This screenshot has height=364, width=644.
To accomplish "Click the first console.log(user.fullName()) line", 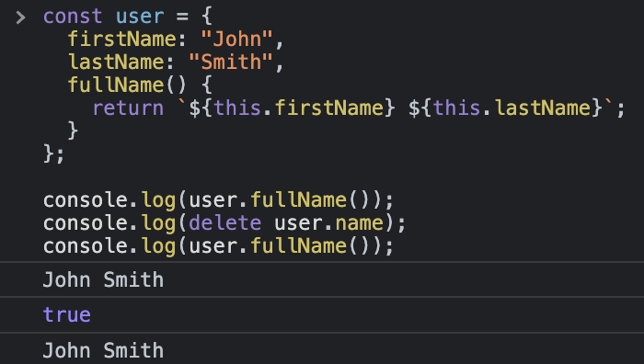I will [219, 200].
